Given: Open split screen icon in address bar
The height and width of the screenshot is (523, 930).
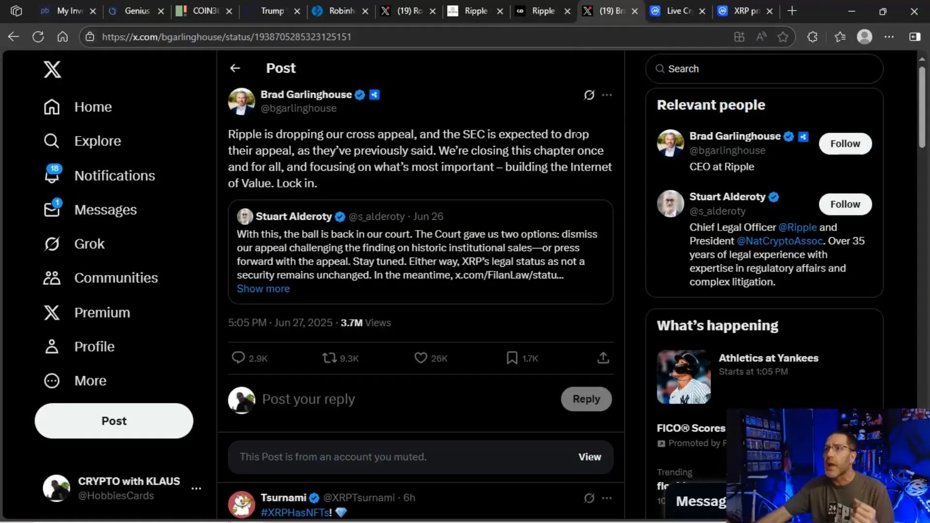Looking at the screenshot, I should pyautogui.click(x=739, y=37).
